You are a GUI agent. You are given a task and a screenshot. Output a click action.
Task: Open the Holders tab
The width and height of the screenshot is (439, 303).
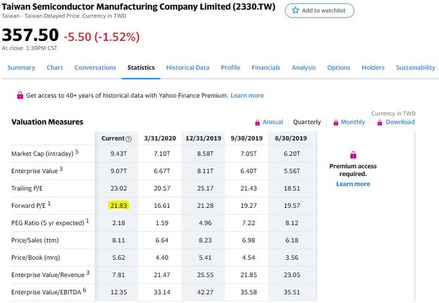click(x=373, y=68)
